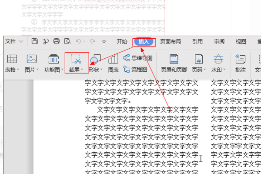The image size is (261, 174).
Task: Click the Undo arrow icon
Action: 78,41
